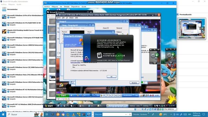Click OK in the Hangrögzítő névjegye dialog
This screenshot has width=208, height=117.
click(x=111, y=77)
